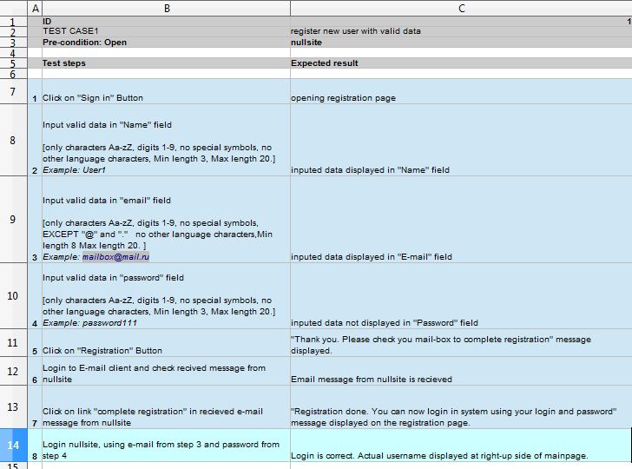Click the bold 'nullsite' cell in row 3
Viewport: 632px width, 469px height.
point(461,43)
